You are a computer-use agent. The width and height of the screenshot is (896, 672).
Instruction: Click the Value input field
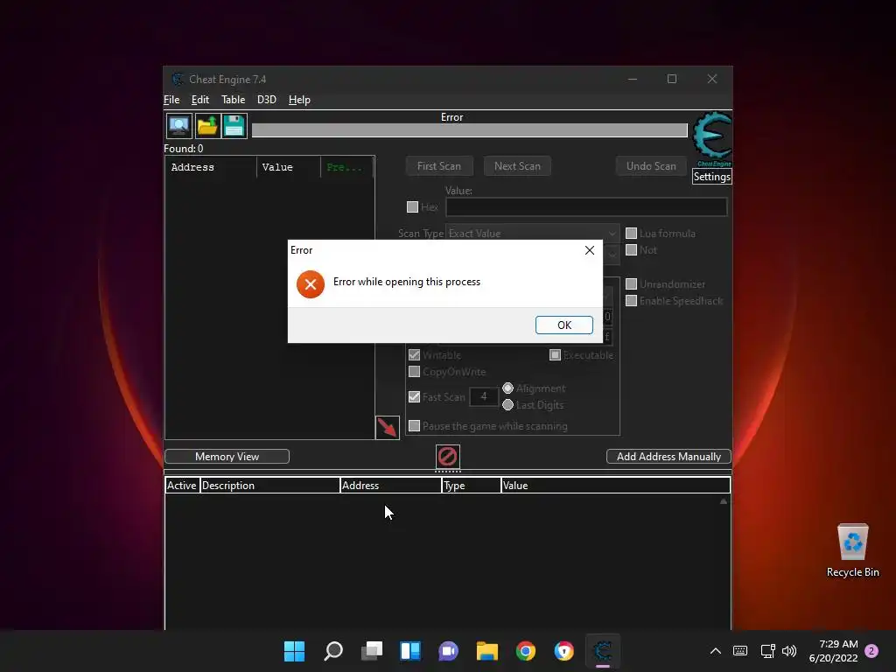coord(586,206)
